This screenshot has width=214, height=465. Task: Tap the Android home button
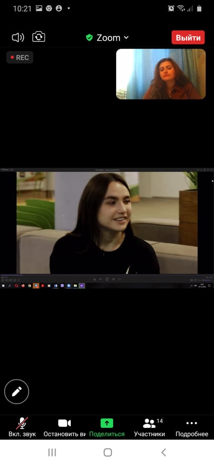coord(108,452)
